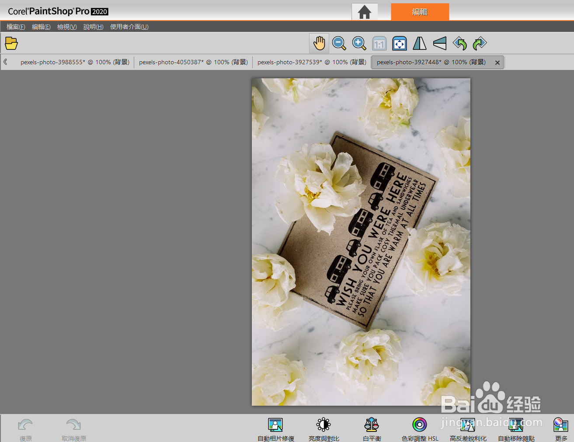Image resolution: width=574 pixels, height=442 pixels.
Task: Click the Zoom In magnifier
Action: (359, 43)
